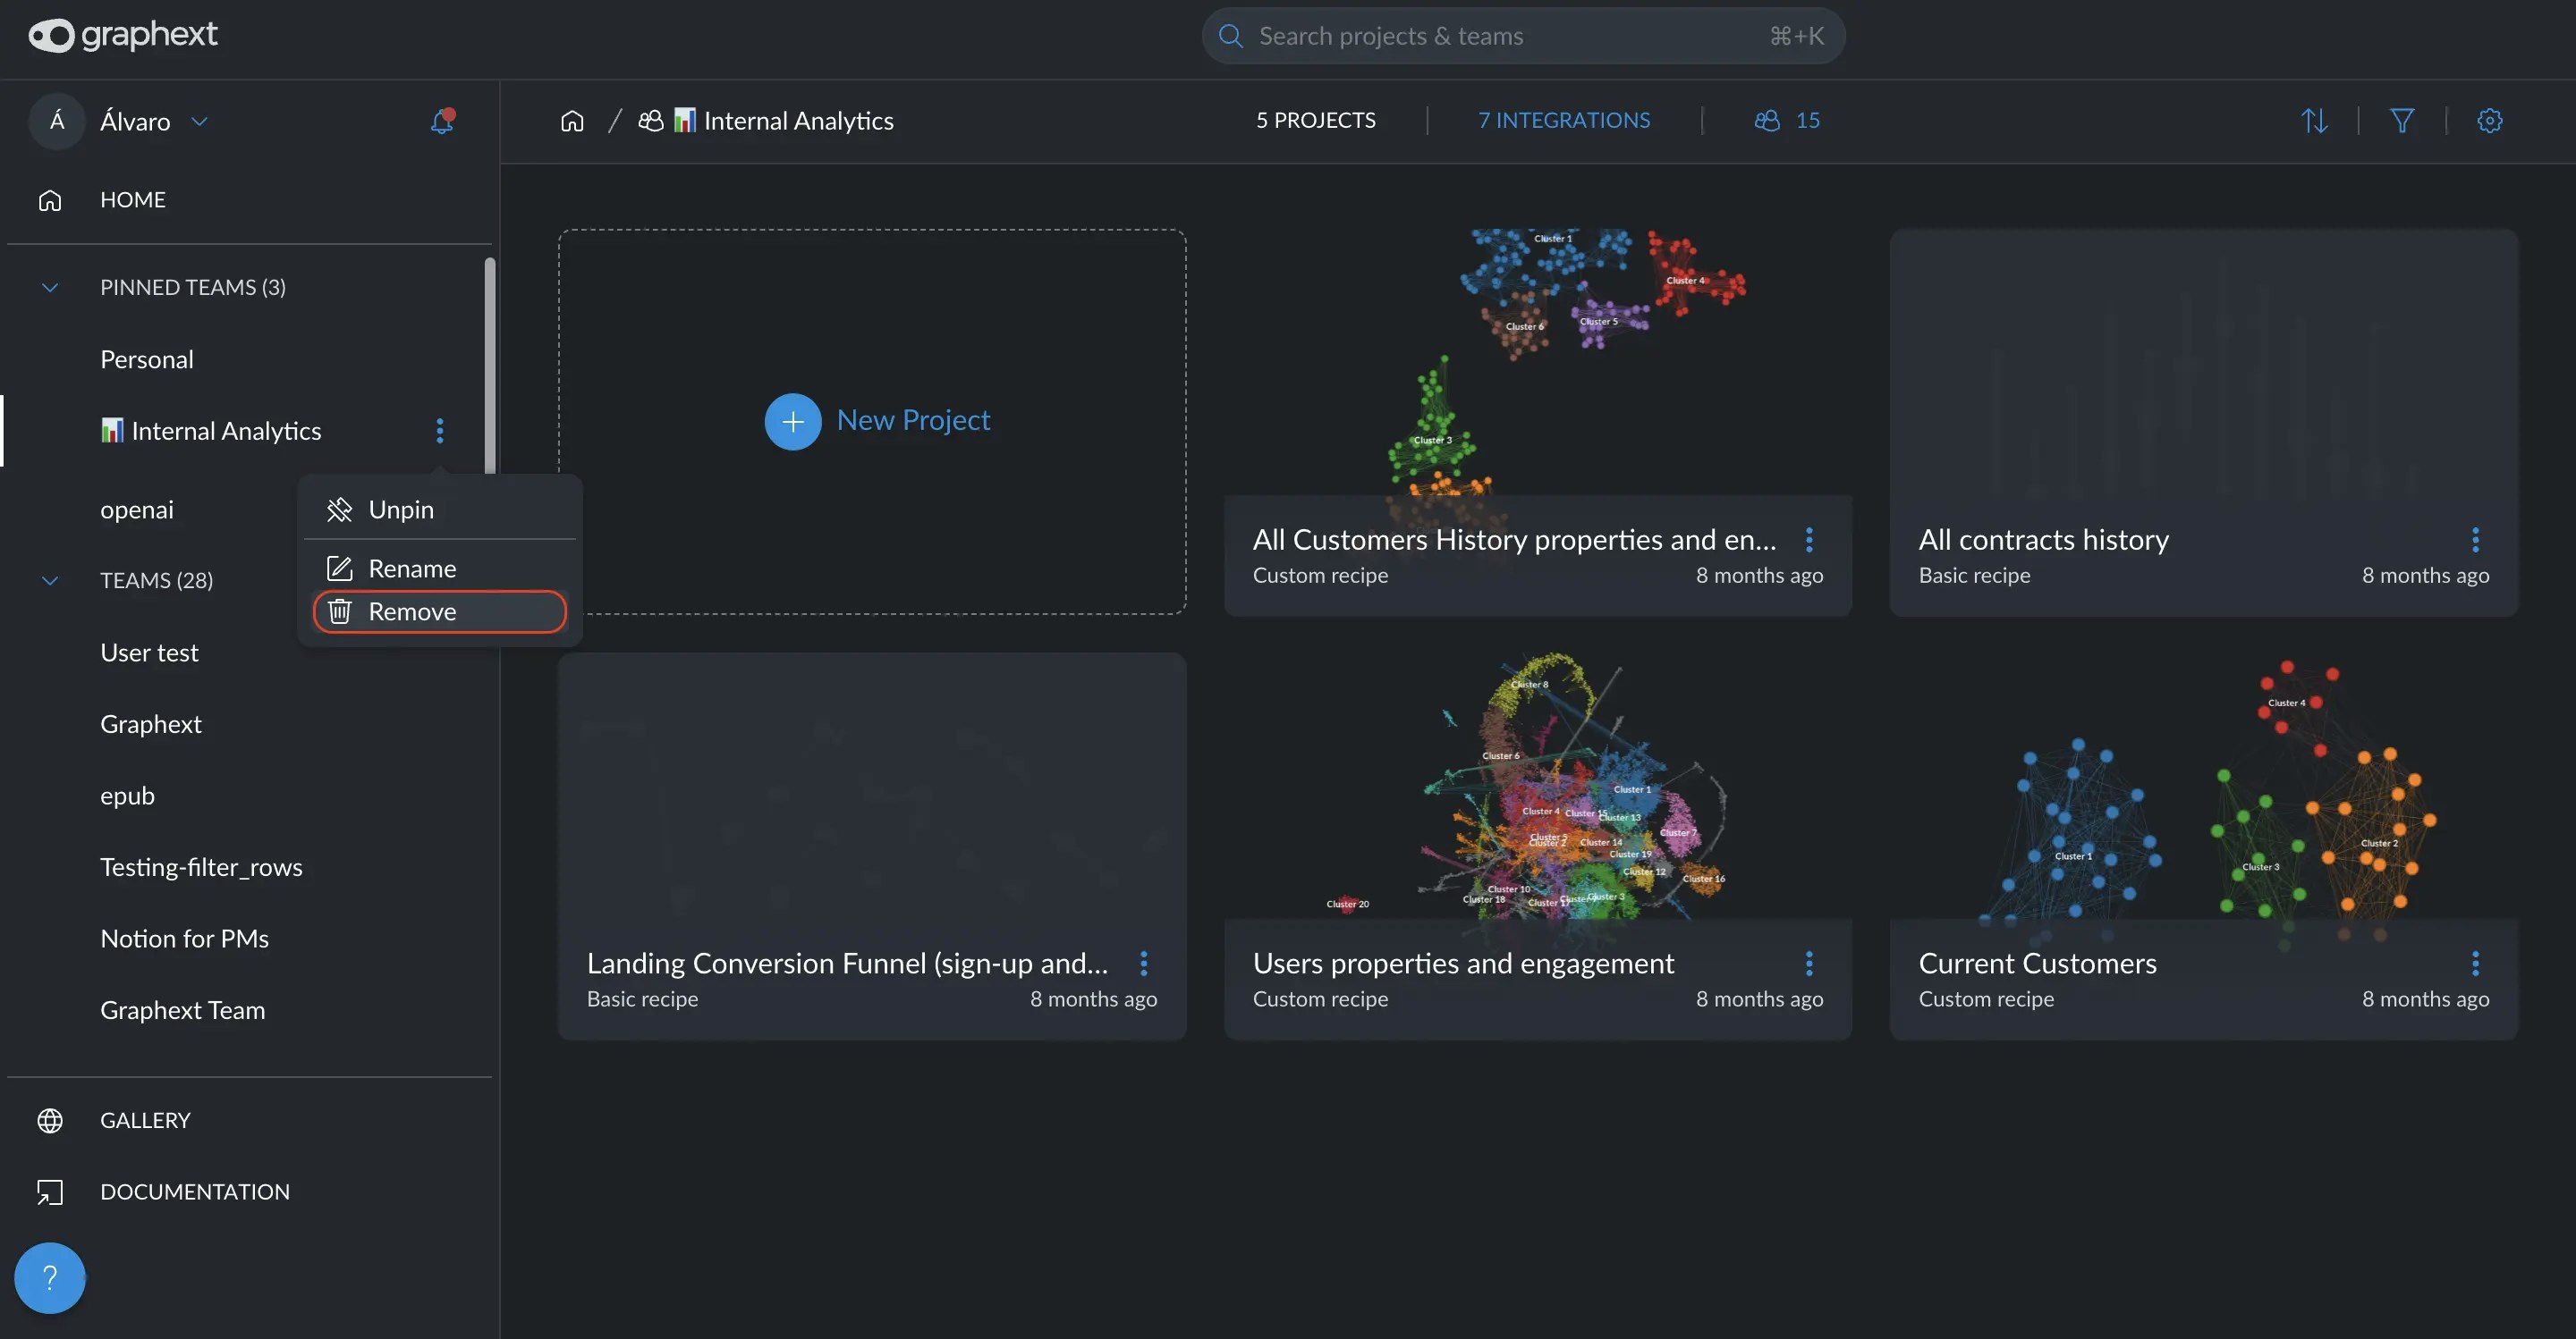
Task: Choose Unpin in the context menu
Action: [x=400, y=509]
